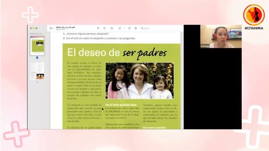Zoom out of the PDF page
This screenshot has height=151, width=269.
[98, 28]
